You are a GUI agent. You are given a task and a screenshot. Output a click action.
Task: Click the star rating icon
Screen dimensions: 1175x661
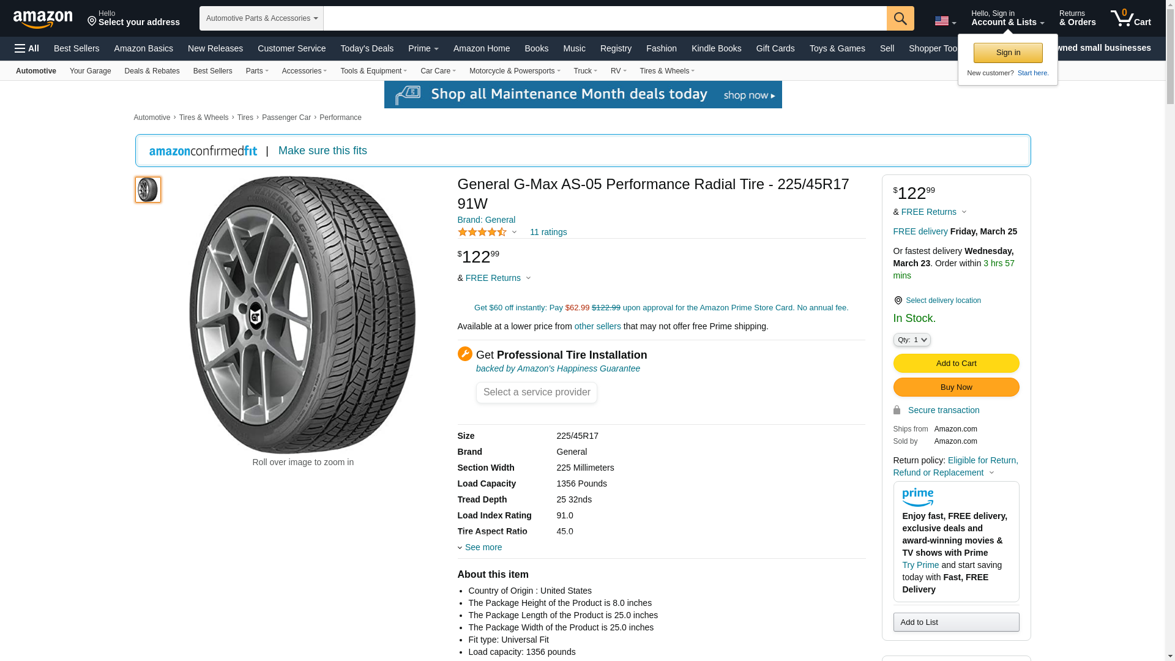pyautogui.click(x=482, y=232)
